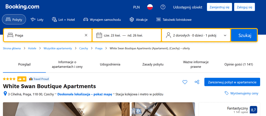Click the 8,7 review score badge

pos(253,110)
